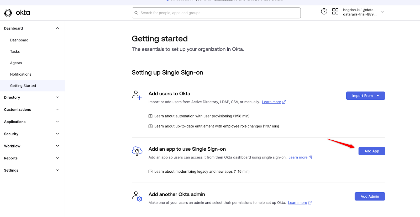Image resolution: width=420 pixels, height=217 pixels.
Task: Click the Okta logo in the header
Action: [x=17, y=13]
